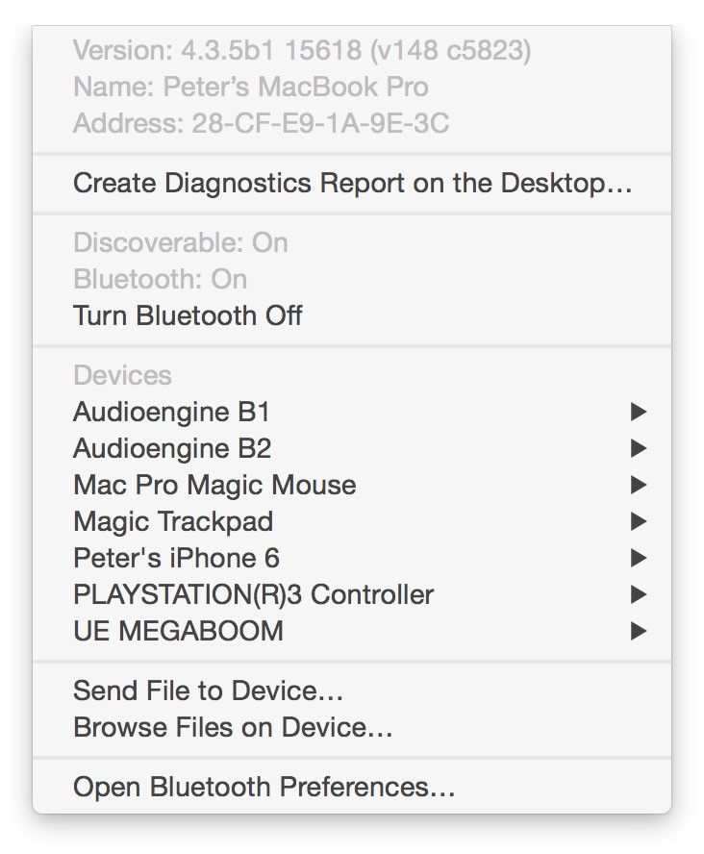Open Browse Files on Device
The image size is (704, 854).
(x=233, y=727)
